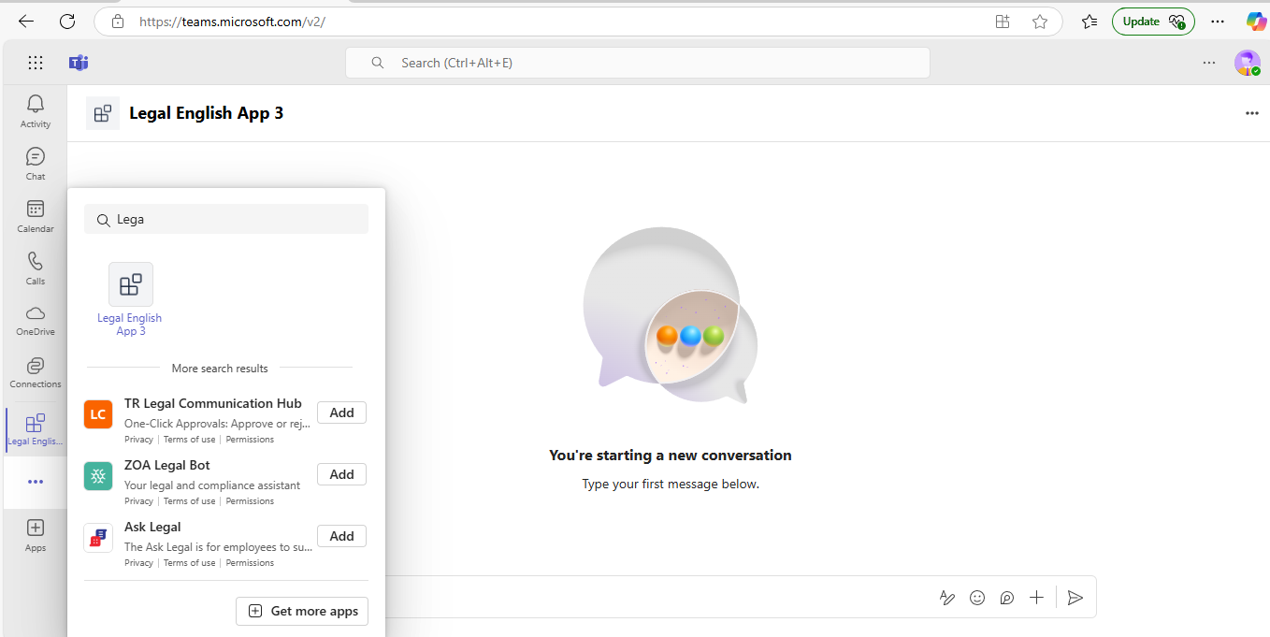The height and width of the screenshot is (637, 1270).
Task: Open message formatting options
Action: coord(947,597)
